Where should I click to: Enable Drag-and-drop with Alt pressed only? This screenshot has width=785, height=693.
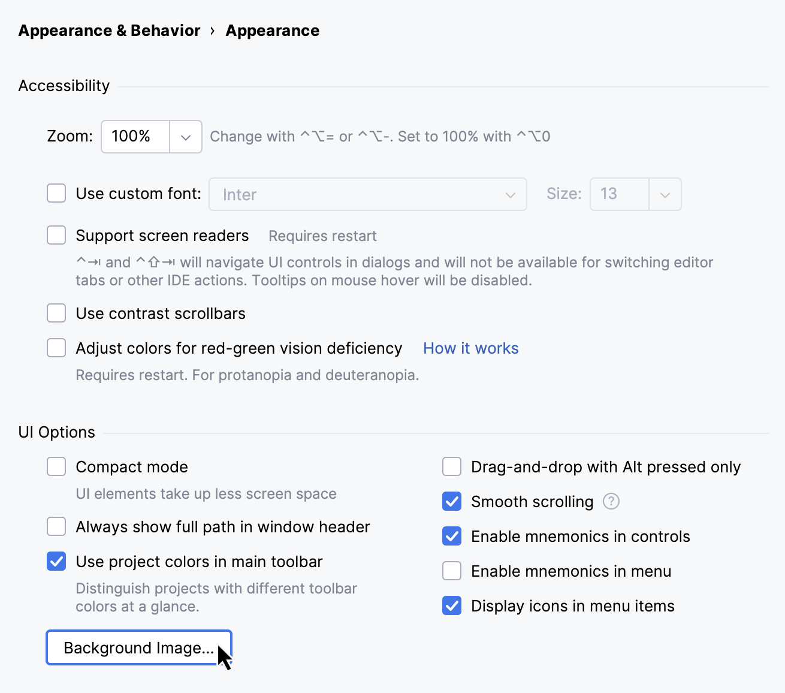point(452,466)
